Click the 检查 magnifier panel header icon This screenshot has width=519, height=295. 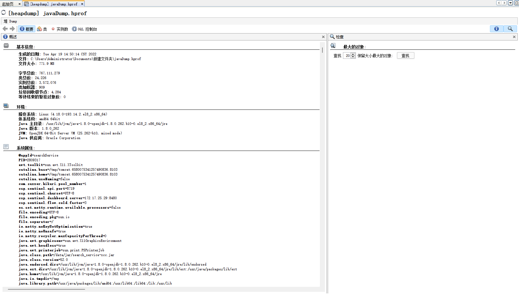pyautogui.click(x=332, y=37)
